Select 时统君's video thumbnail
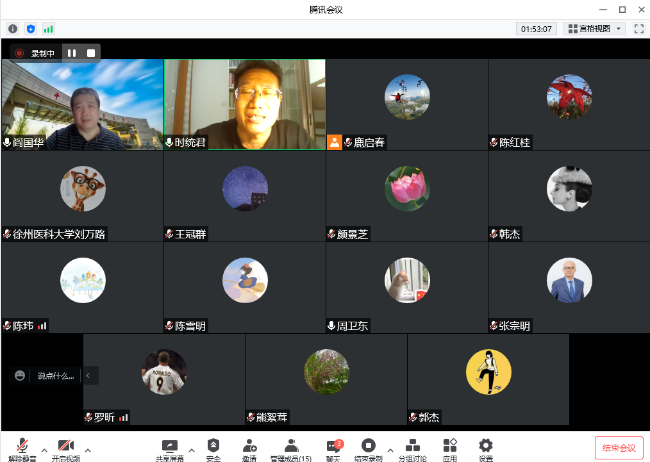 pos(245,104)
